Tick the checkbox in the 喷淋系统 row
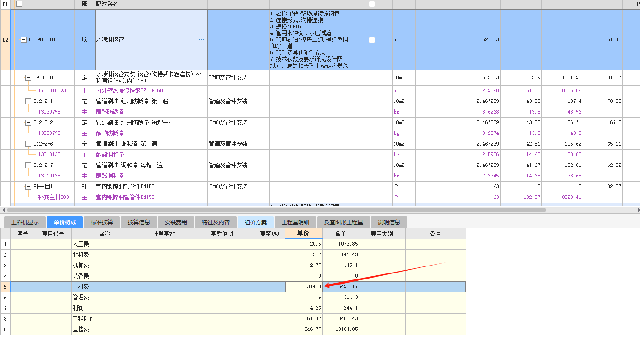The height and width of the screenshot is (355, 640). click(371, 4)
